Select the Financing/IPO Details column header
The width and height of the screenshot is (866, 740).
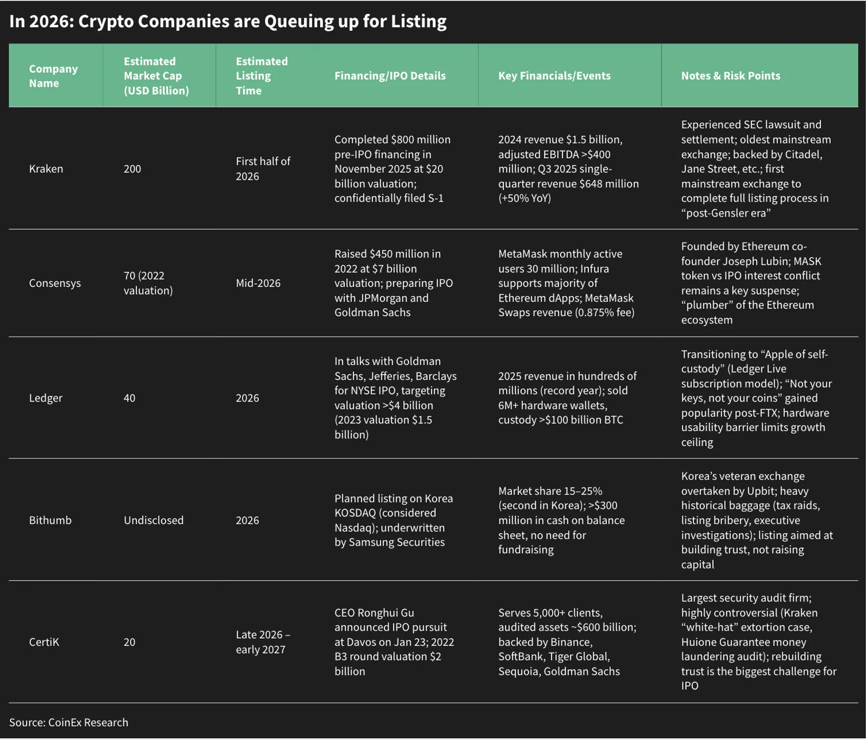tap(390, 76)
